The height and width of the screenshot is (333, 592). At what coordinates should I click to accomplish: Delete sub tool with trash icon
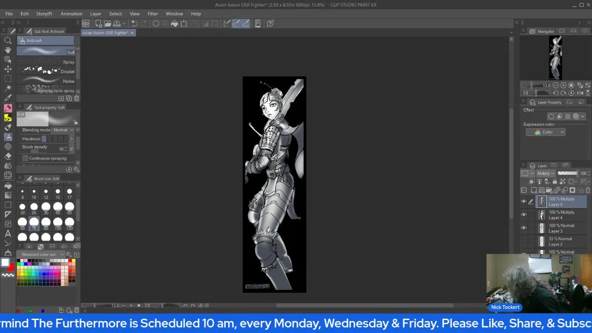[x=76, y=99]
